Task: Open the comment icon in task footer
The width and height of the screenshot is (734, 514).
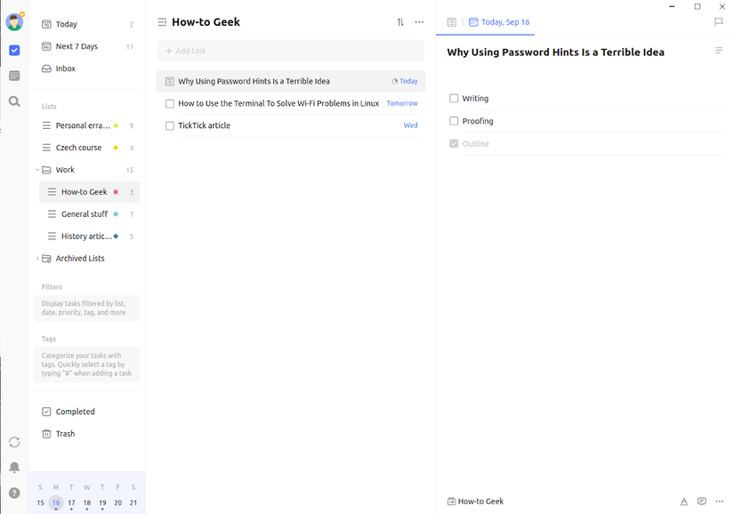Action: tap(701, 502)
